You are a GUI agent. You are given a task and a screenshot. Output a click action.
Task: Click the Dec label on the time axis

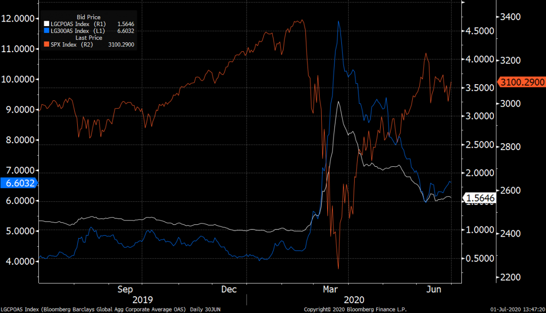(229, 289)
